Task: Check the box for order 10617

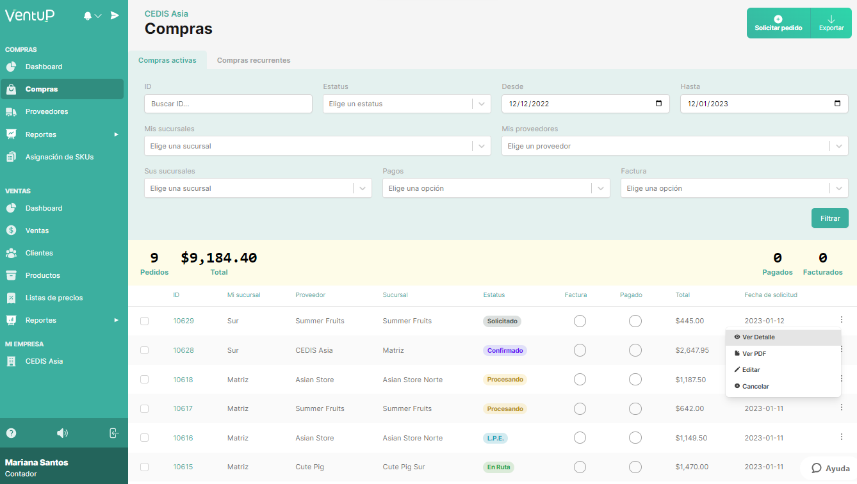Action: [x=144, y=408]
